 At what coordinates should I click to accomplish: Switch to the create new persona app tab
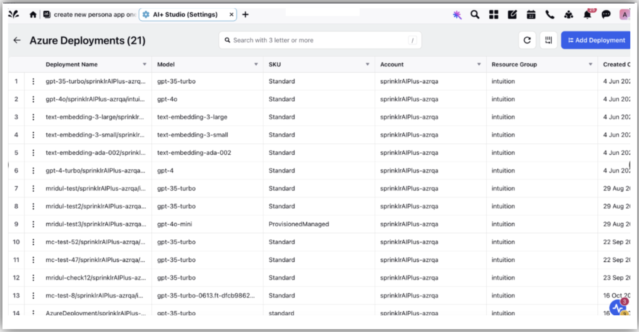click(90, 15)
